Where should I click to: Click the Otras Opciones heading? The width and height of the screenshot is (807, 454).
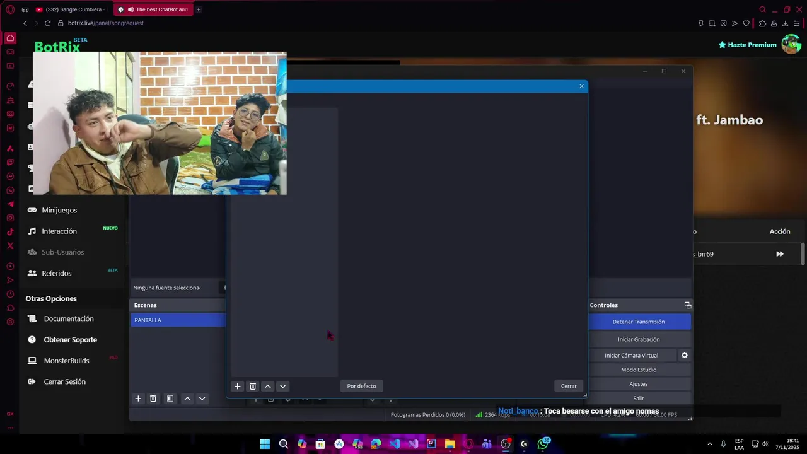point(51,298)
